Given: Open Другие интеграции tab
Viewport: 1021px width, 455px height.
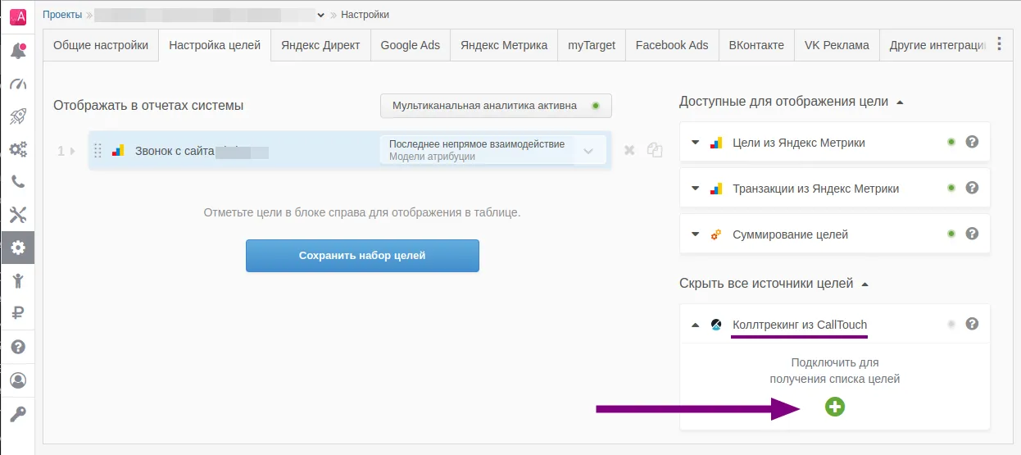Looking at the screenshot, I should pyautogui.click(x=934, y=45).
